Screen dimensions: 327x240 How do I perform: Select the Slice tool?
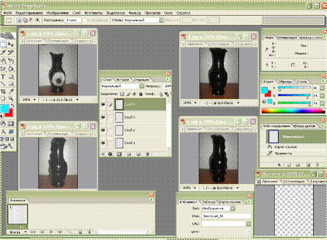coord(3,53)
